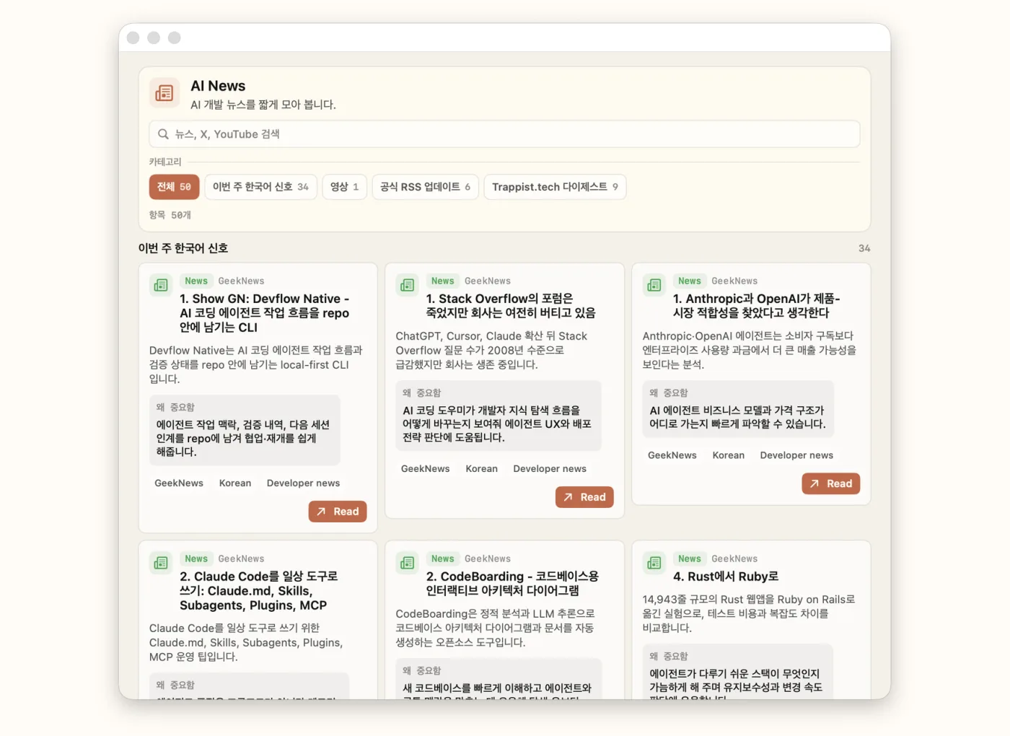Click the news icon on the Claude Code card
This screenshot has width=1010, height=736.
[161, 563]
